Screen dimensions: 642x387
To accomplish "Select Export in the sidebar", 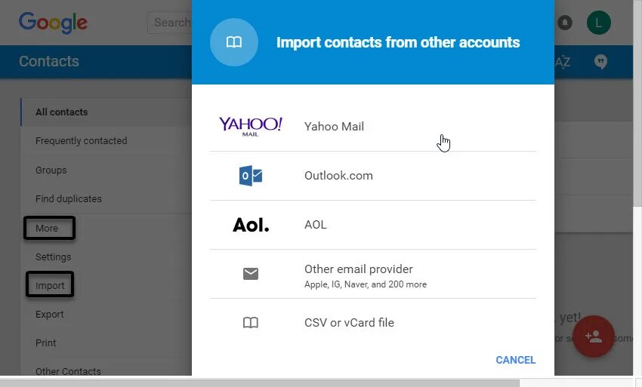I will coord(50,315).
